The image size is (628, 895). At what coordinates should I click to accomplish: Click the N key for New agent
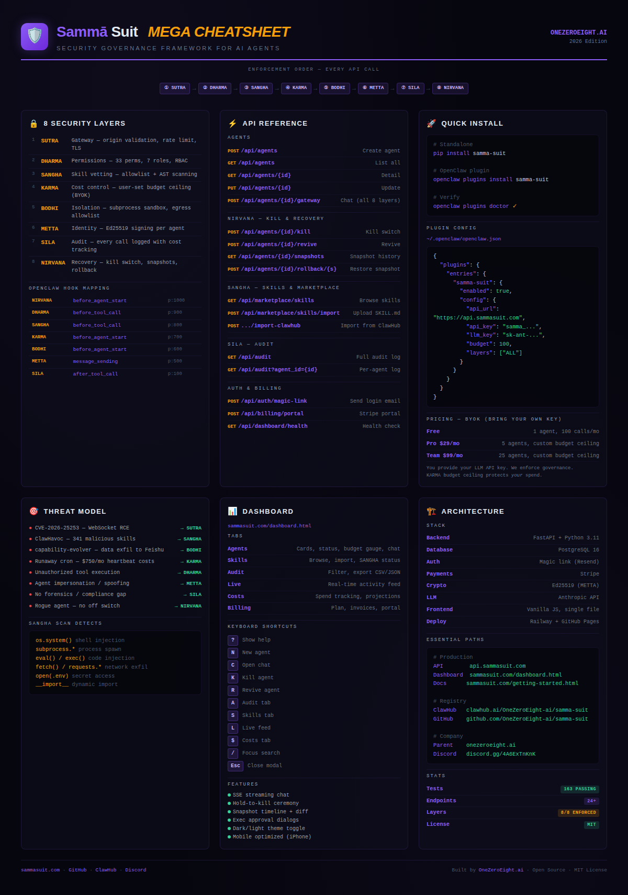click(233, 653)
